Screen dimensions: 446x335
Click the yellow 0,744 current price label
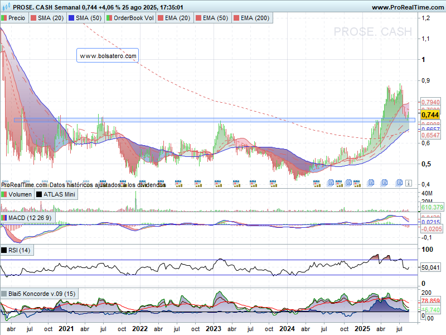pyautogui.click(x=430, y=114)
